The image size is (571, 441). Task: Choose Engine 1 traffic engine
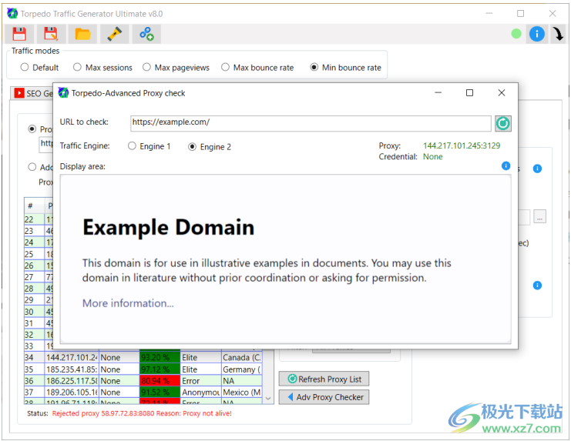click(x=149, y=146)
